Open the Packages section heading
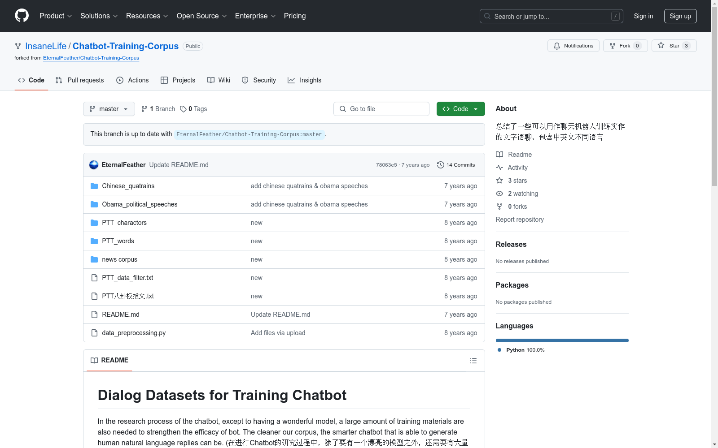The width and height of the screenshot is (718, 448). (x=512, y=285)
